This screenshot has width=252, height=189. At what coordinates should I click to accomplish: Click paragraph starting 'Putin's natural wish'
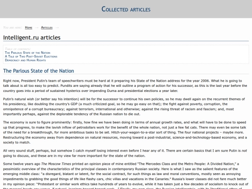tap(124, 106)
